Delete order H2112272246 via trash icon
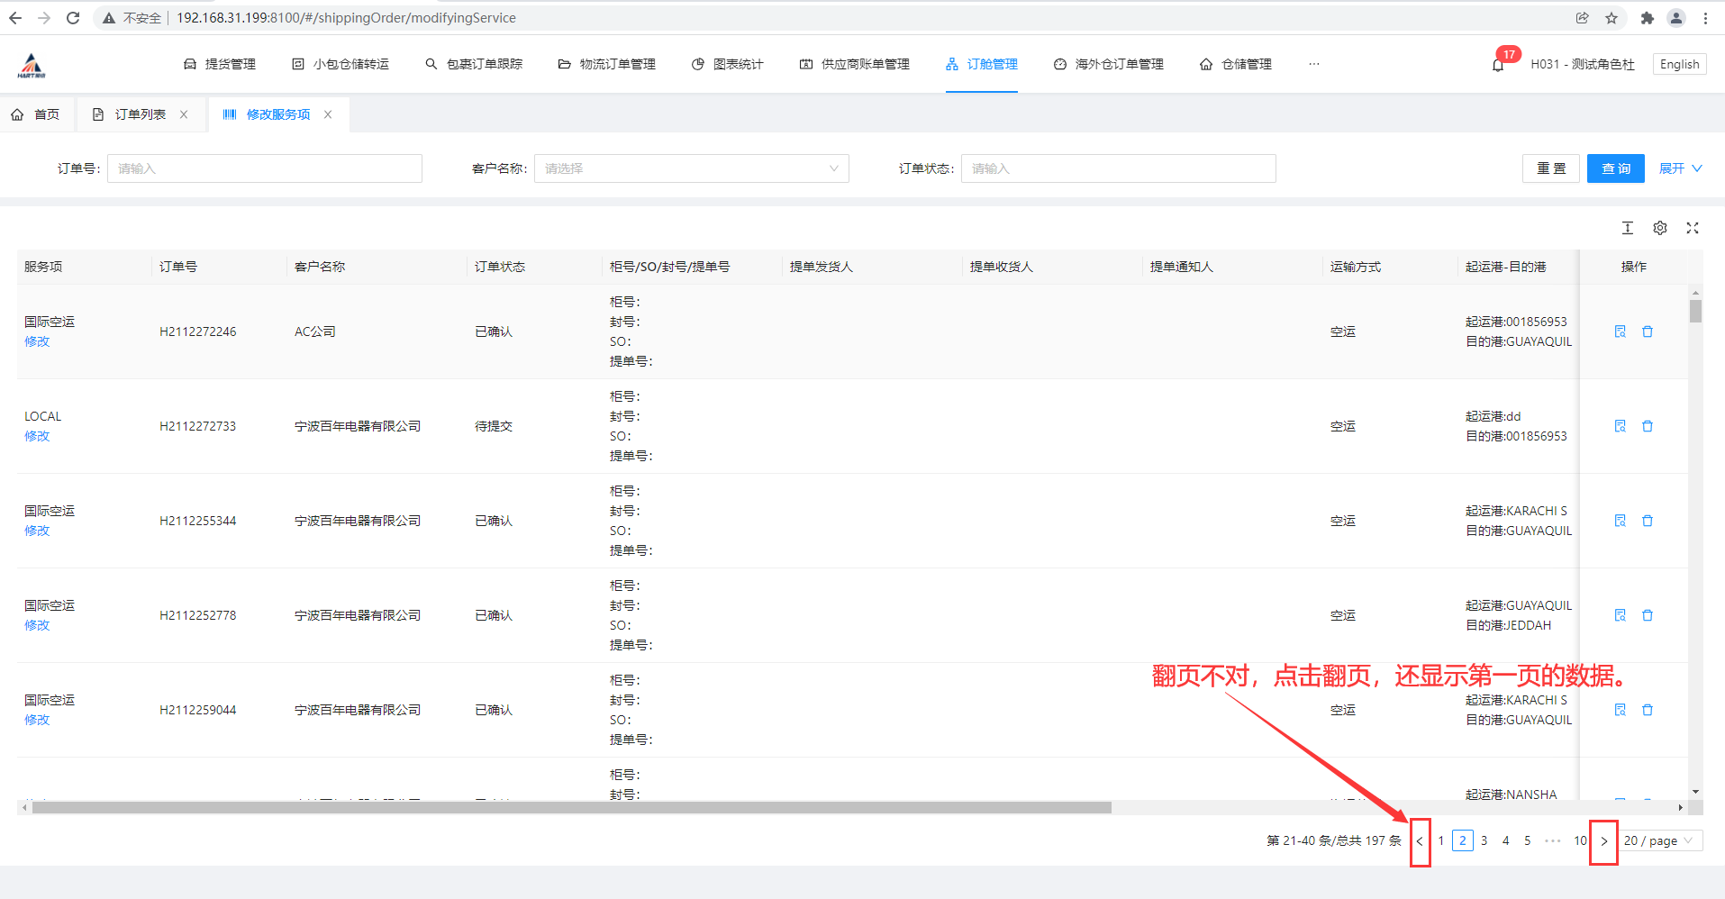 [1648, 331]
